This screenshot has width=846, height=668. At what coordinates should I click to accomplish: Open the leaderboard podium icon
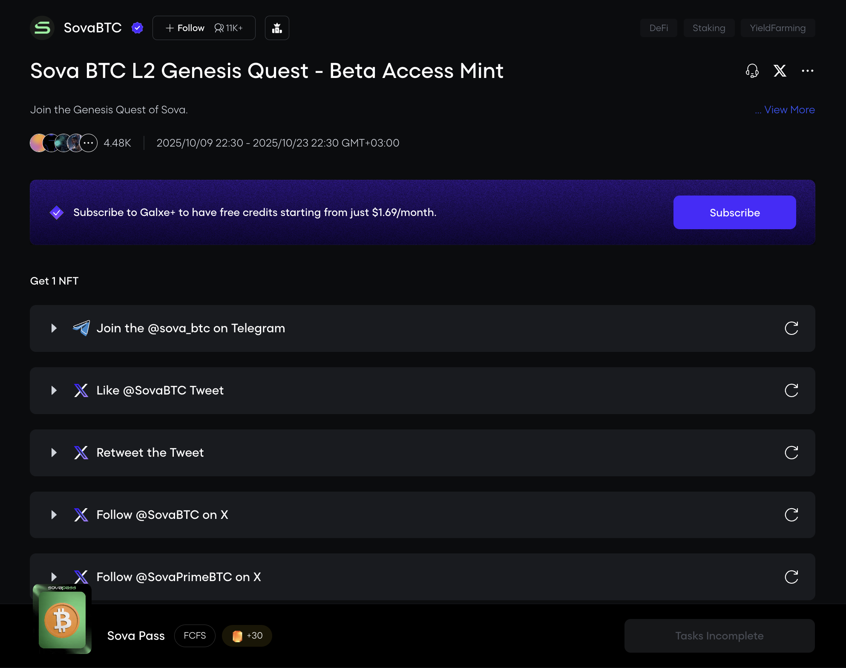277,28
